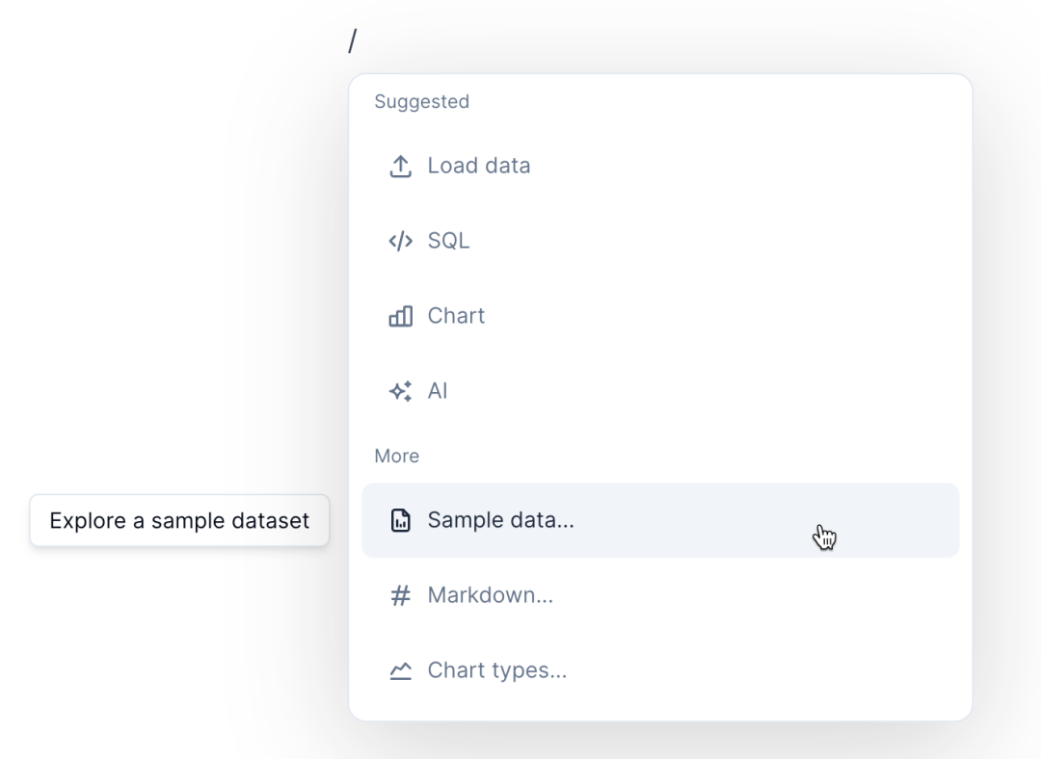Open the Sample data... submenu
Viewport: 1041px width, 759px height.
pos(500,521)
